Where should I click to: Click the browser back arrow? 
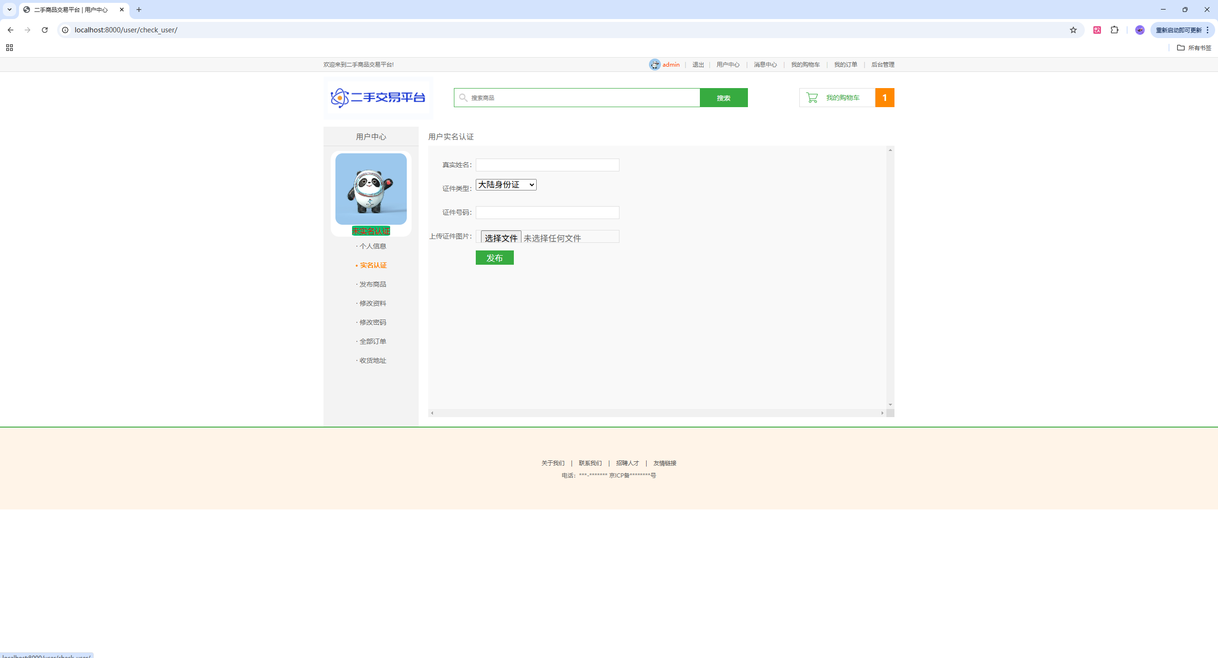click(x=10, y=30)
